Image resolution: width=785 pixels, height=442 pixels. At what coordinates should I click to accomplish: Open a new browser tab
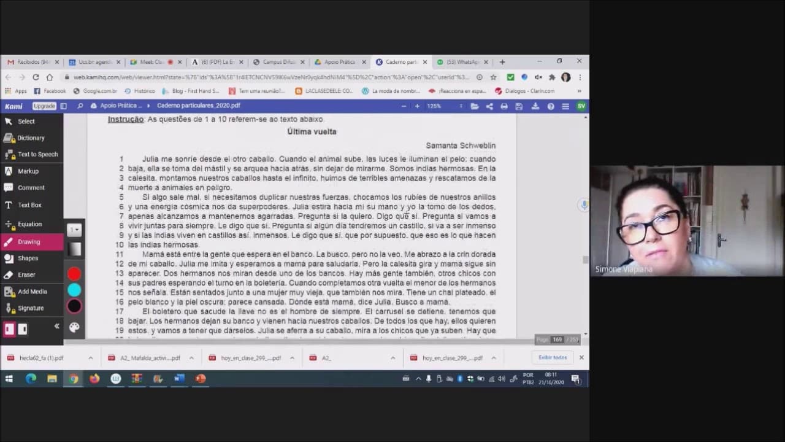pos(502,62)
